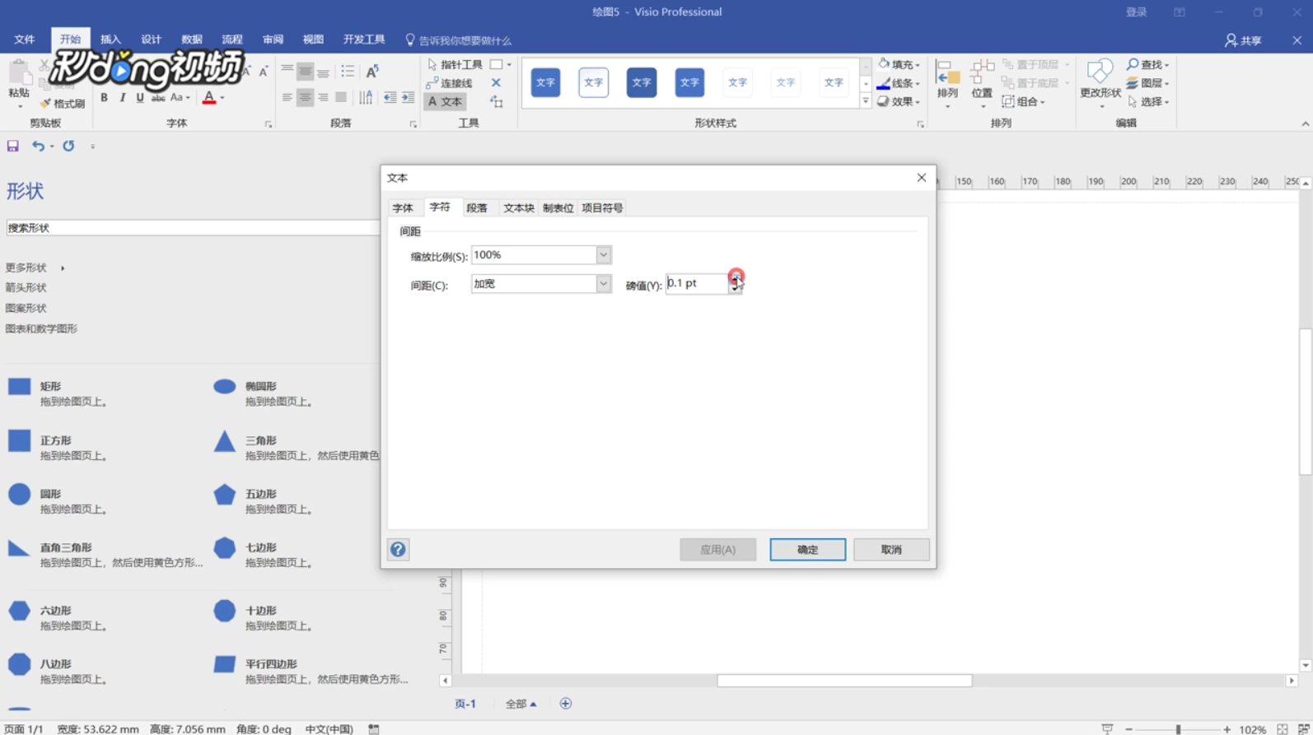This screenshot has width=1313, height=735.
Task: Click the 共享 share button
Action: pyautogui.click(x=1243, y=40)
